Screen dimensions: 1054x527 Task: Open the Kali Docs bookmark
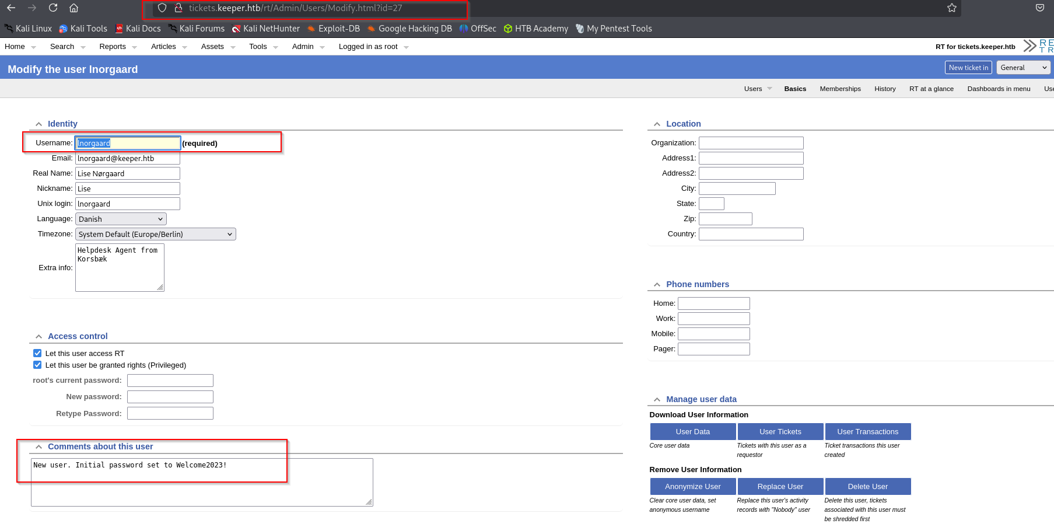coord(138,29)
